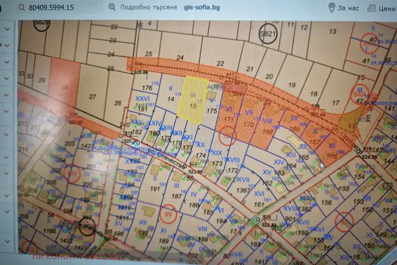Viewport: 397px width, 265px height.
Task: Click parcel number 13 at top
Action: (332, 31)
